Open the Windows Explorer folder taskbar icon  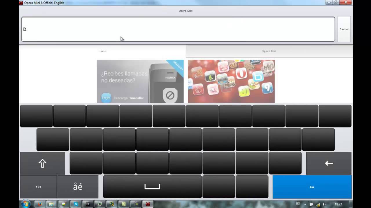coord(52,204)
